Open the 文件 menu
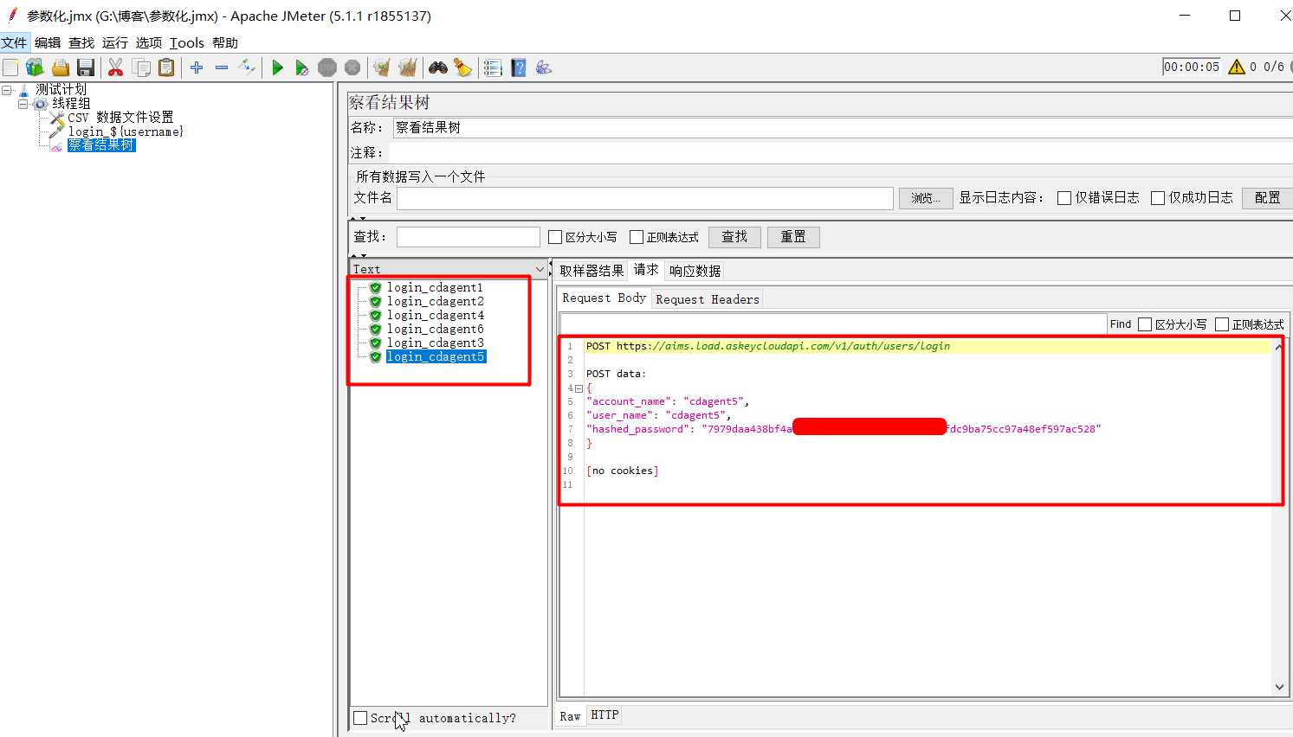 click(14, 42)
